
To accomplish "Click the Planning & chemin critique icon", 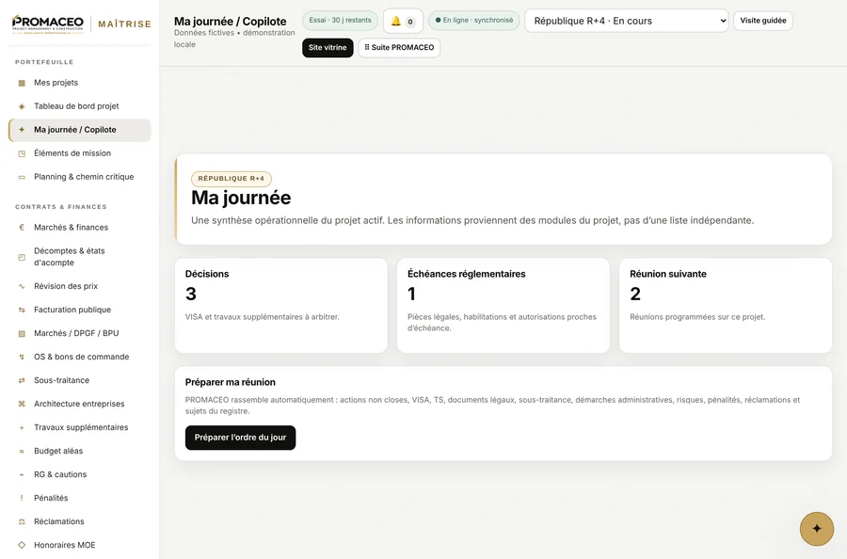I will 22,177.
